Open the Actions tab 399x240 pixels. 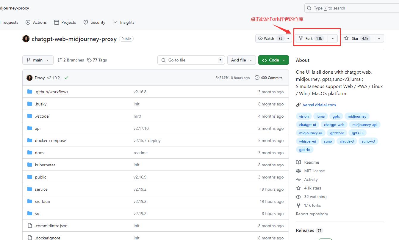click(x=36, y=22)
